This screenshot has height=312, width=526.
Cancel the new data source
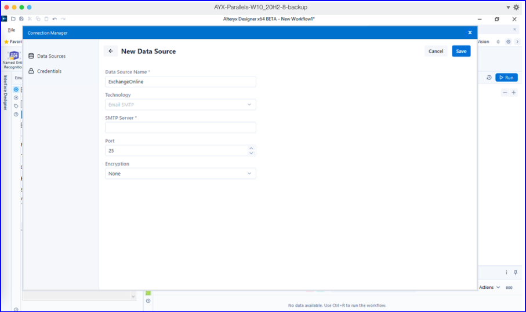tap(436, 51)
